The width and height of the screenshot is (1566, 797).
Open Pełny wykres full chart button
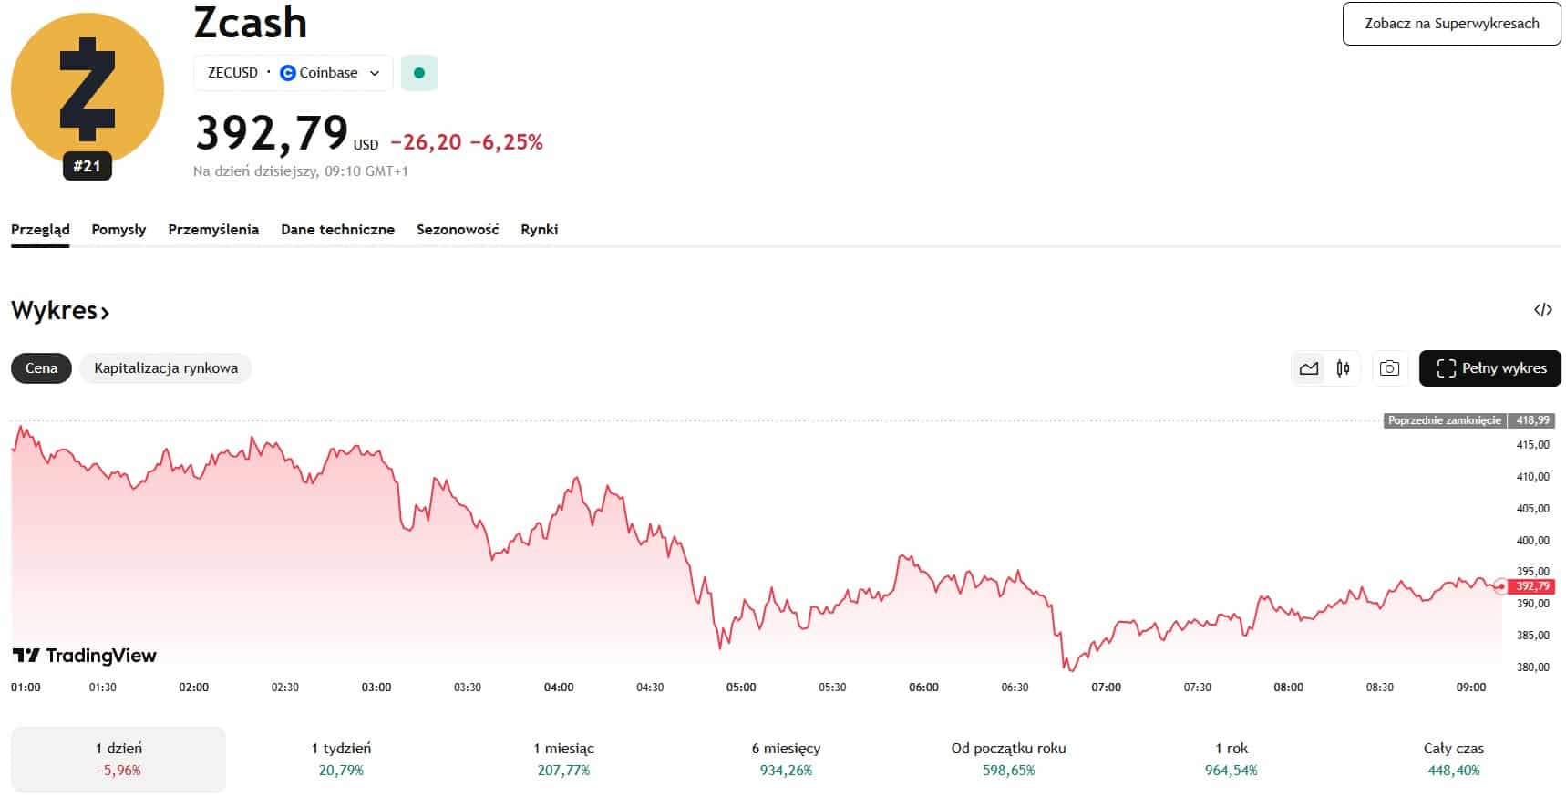[1489, 368]
